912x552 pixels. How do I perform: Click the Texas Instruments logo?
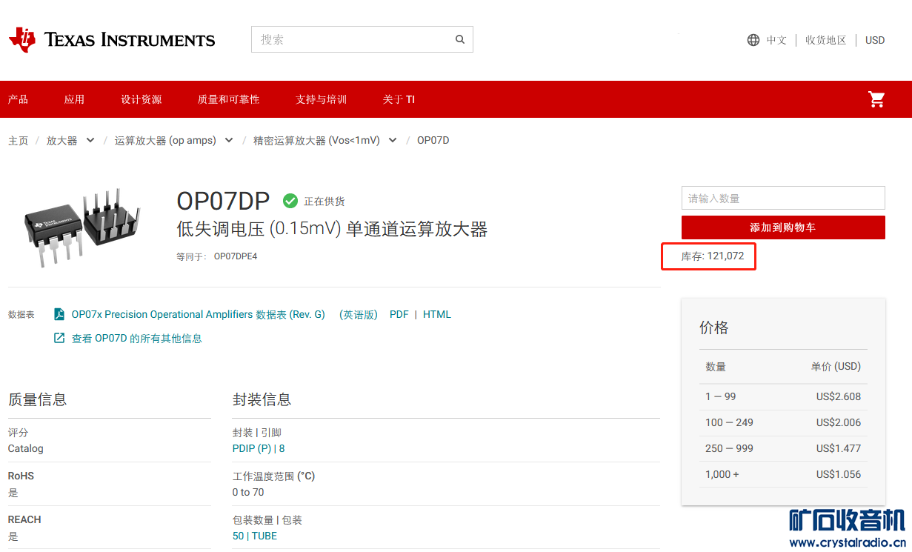(112, 39)
